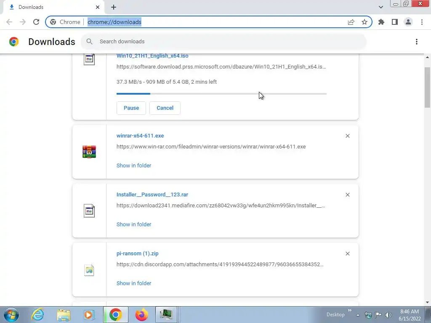Image resolution: width=431 pixels, height=323 pixels.
Task: Click the microsoft.com source URL text
Action: [x=221, y=67]
